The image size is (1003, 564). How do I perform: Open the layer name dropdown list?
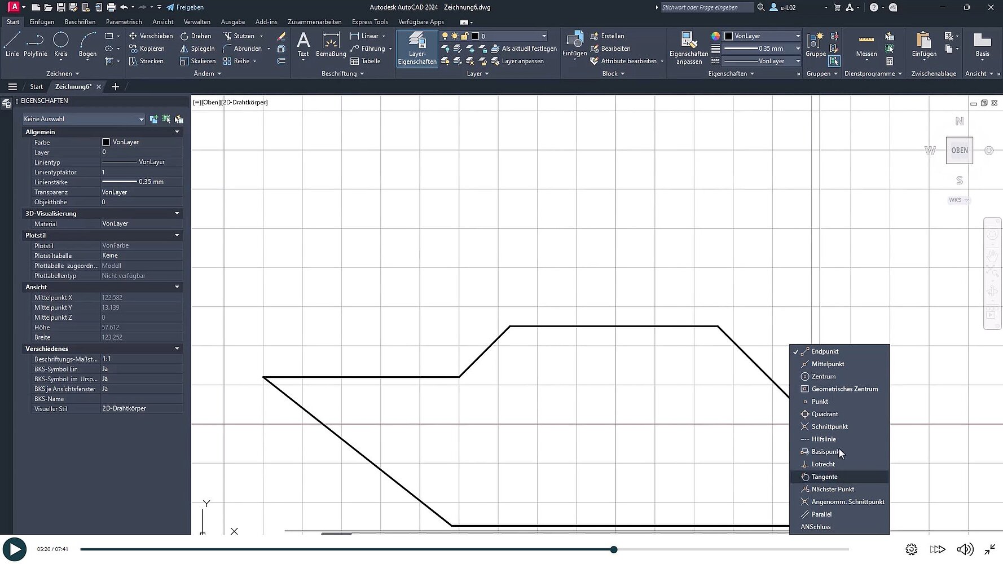click(543, 36)
